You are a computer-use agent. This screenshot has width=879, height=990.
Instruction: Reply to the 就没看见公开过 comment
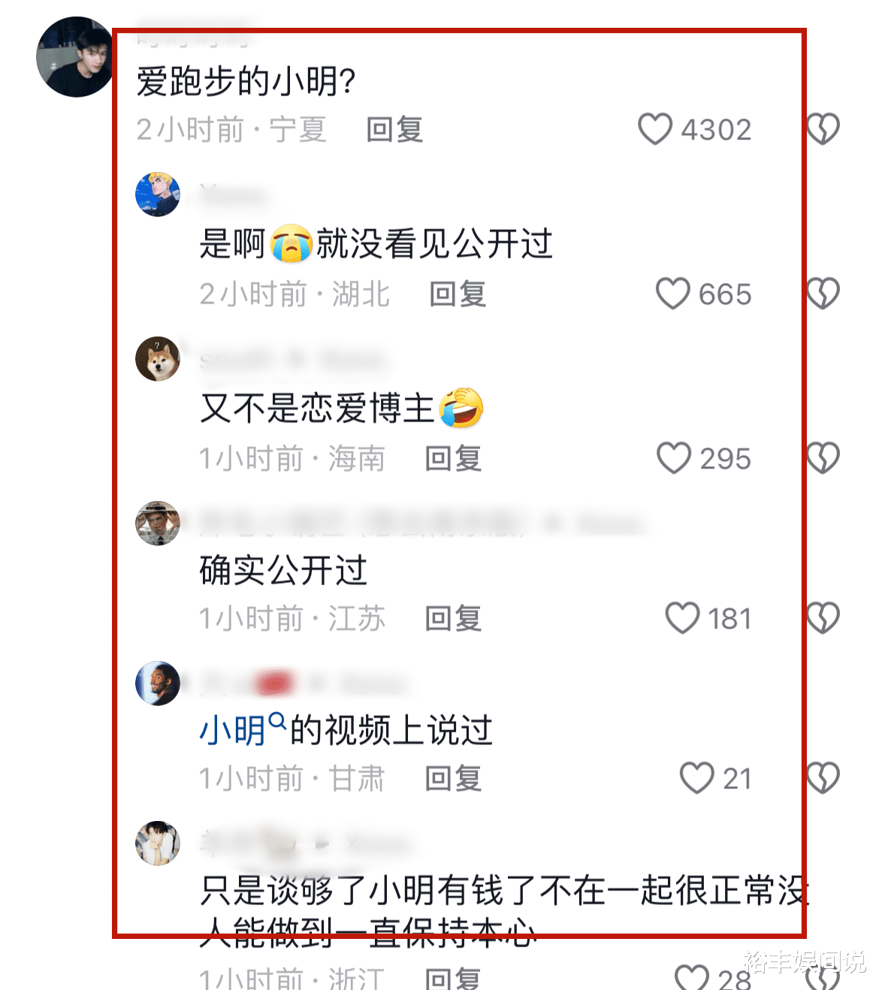click(x=458, y=294)
